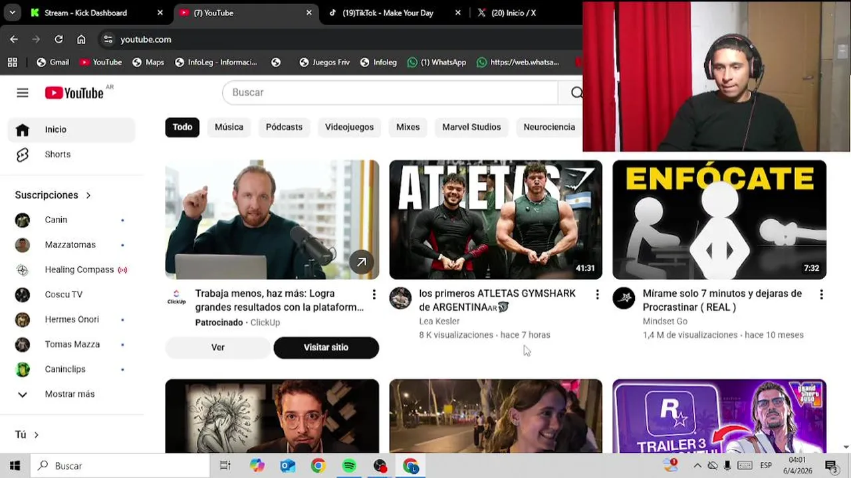
Task: Reload the page
Action: (x=59, y=39)
